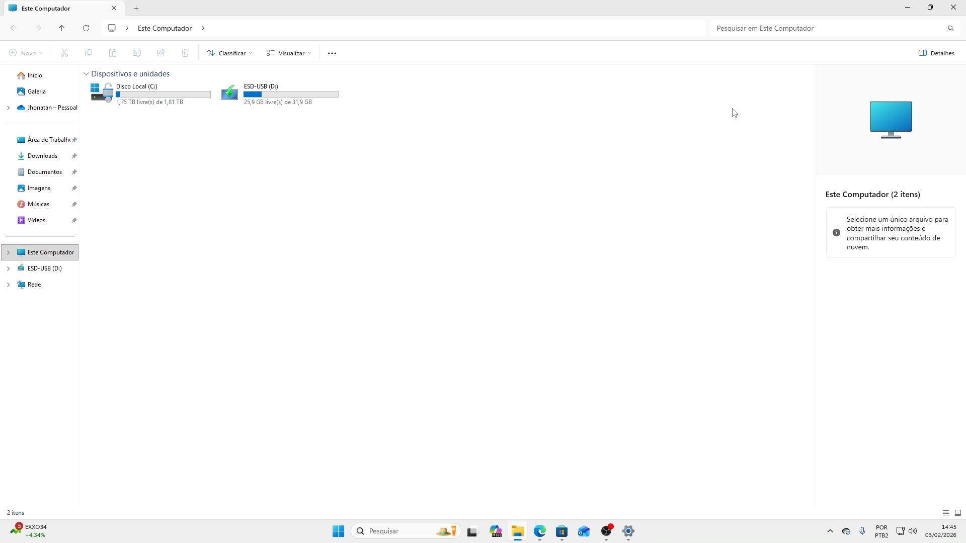Screen dimensions: 966x543
Task: Open the Classificar sort dropdown
Action: point(230,53)
